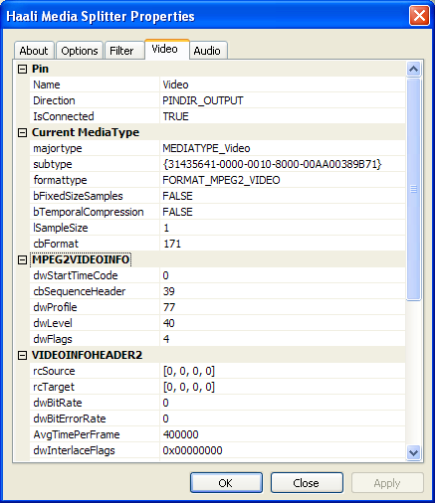The height and width of the screenshot is (503, 435).
Task: Click the MPEG2VIDEOINFO heading
Action: click(81, 259)
